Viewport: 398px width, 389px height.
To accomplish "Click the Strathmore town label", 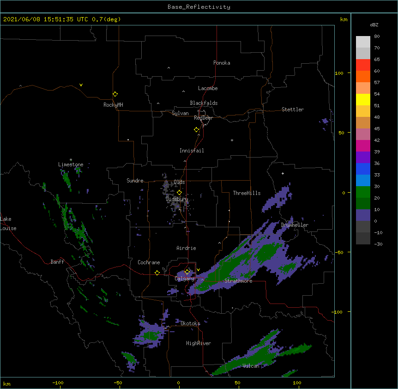I will (x=238, y=281).
